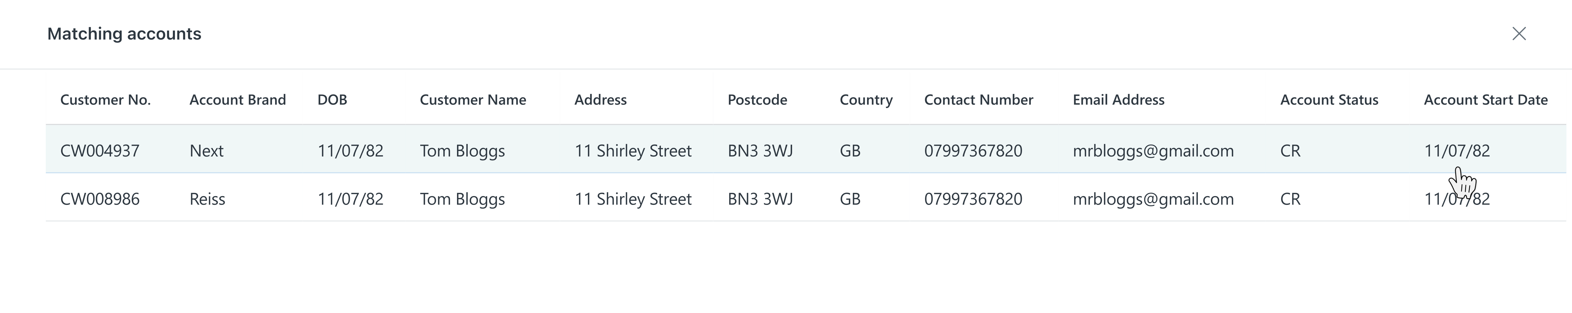Sort by Customer No. column header

tap(105, 100)
